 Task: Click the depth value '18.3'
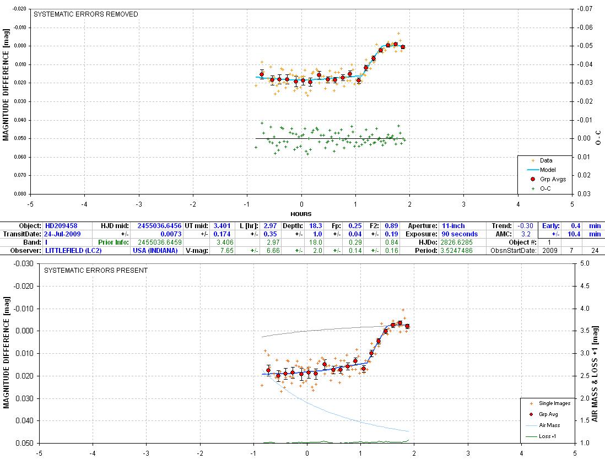pyautogui.click(x=315, y=226)
